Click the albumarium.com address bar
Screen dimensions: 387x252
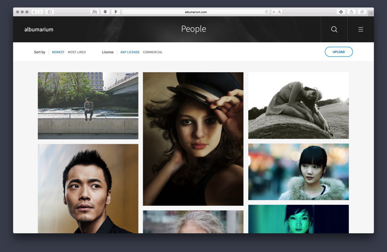[x=196, y=12]
